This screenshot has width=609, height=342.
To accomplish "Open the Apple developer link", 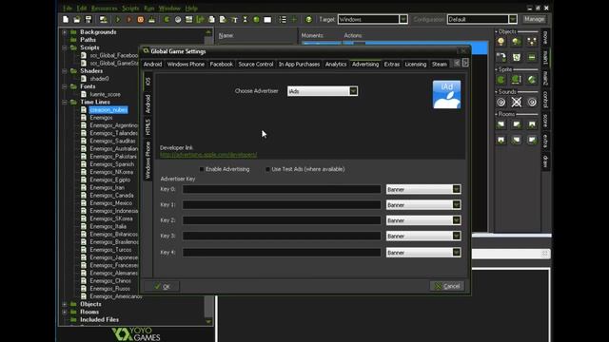I will pyautogui.click(x=208, y=154).
